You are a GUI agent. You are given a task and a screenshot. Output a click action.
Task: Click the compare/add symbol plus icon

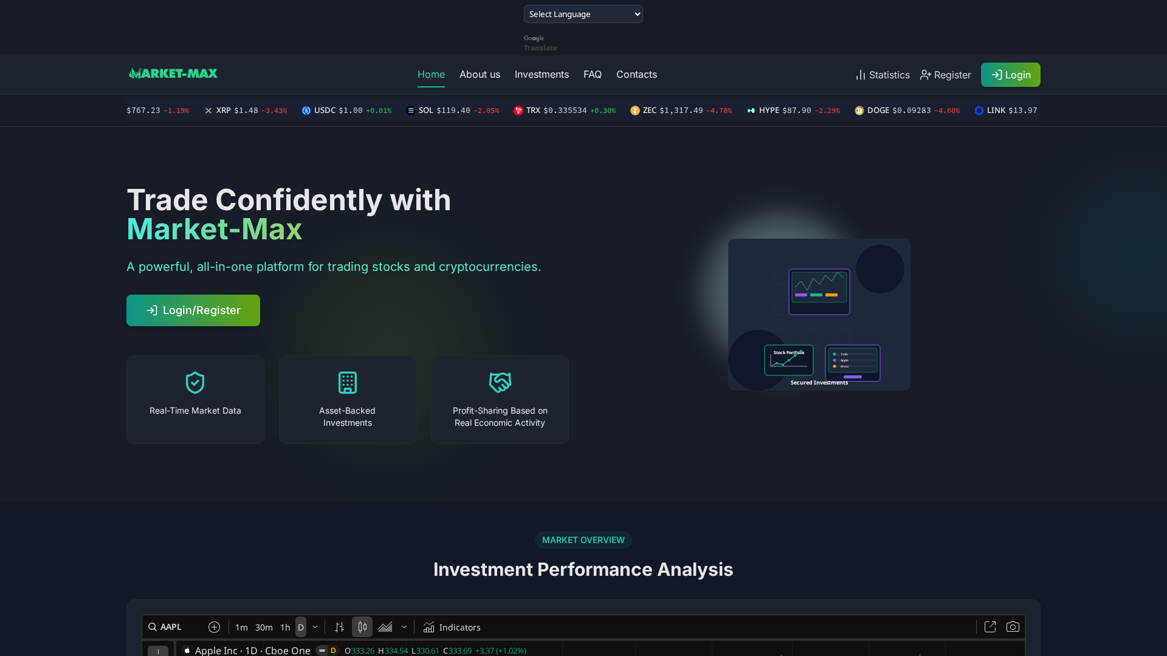point(214,627)
